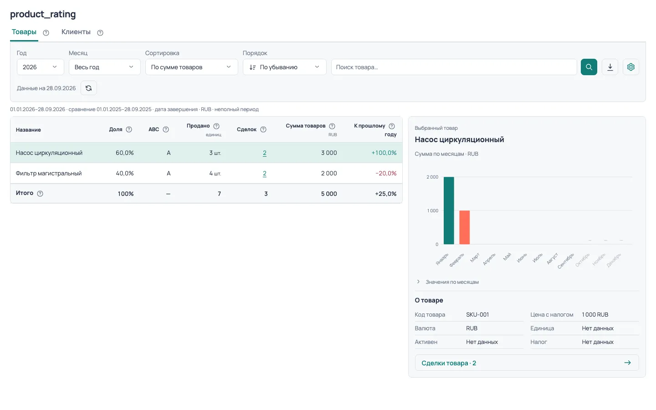Image resolution: width=656 pixels, height=410 pixels.
Task: Select Фильтр магистральный row name
Action: click(49, 174)
